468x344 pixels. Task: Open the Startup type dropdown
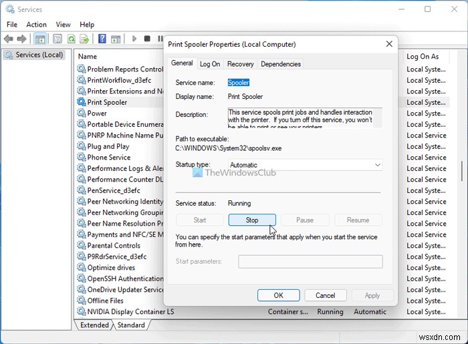click(x=305, y=165)
